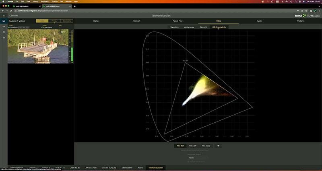This screenshot has width=322, height=171.
Task: Click the CIE chromaticity plot
Action: (x=198, y=86)
